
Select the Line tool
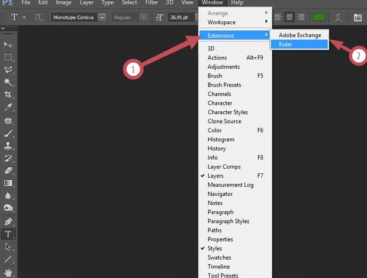pyautogui.click(x=8, y=259)
